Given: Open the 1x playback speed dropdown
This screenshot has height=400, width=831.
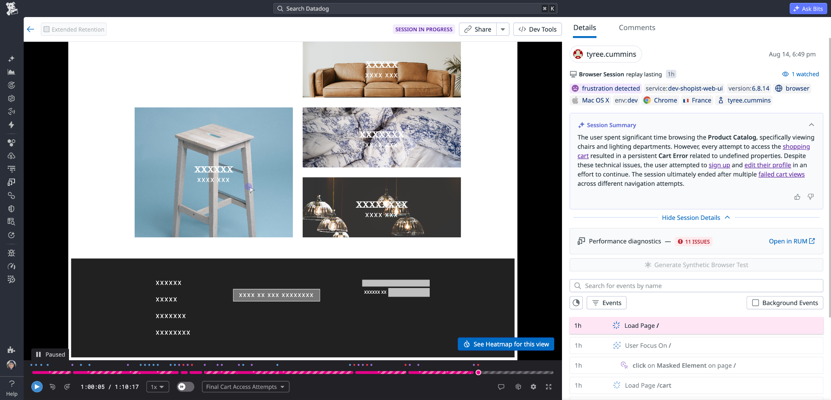Looking at the screenshot, I should tap(157, 387).
